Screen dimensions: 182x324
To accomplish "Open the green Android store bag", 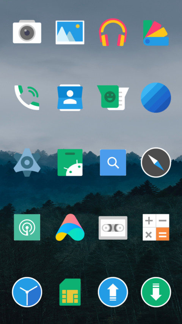I will [70, 163].
